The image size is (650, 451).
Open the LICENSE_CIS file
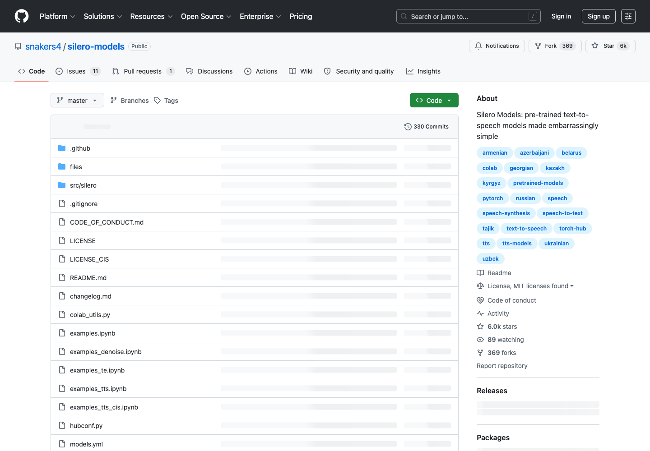pos(89,259)
